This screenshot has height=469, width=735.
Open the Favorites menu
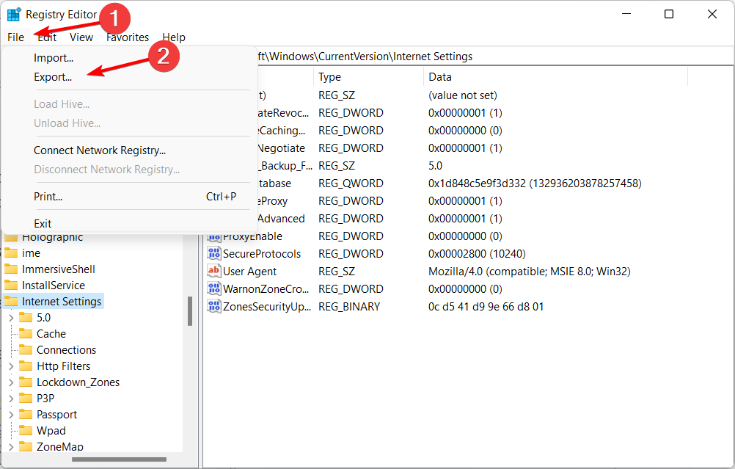click(128, 37)
